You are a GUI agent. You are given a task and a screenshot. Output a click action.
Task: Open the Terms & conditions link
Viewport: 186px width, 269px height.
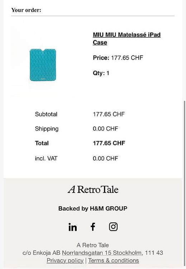114,260
